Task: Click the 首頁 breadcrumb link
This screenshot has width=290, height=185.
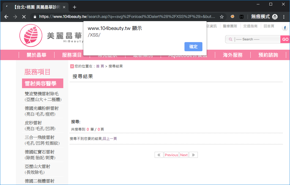Action: tap(100, 66)
